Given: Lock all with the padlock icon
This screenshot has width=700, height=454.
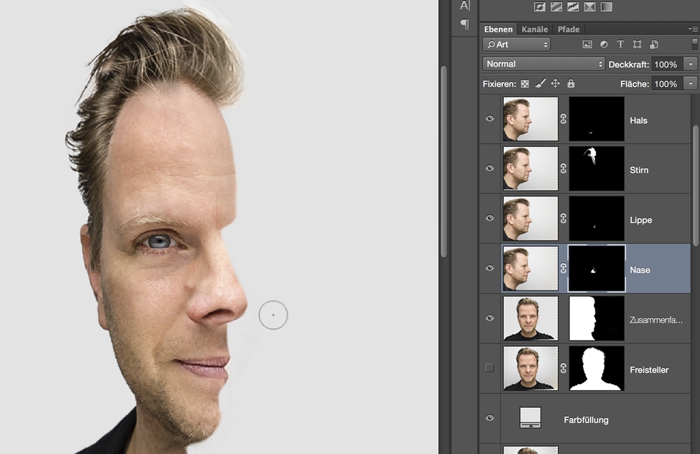Looking at the screenshot, I should pyautogui.click(x=571, y=83).
